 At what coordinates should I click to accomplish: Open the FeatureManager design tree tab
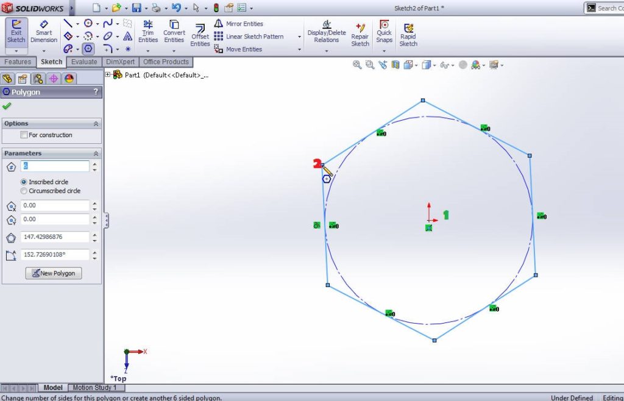pos(7,79)
